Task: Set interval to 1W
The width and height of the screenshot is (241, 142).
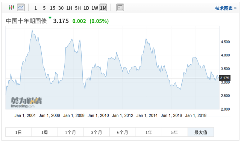Action: coord(95,8)
